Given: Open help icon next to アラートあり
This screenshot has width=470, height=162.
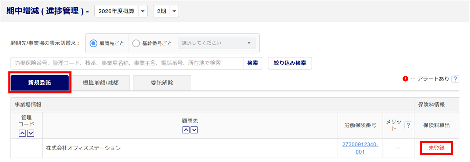Looking at the screenshot, I should point(455,79).
